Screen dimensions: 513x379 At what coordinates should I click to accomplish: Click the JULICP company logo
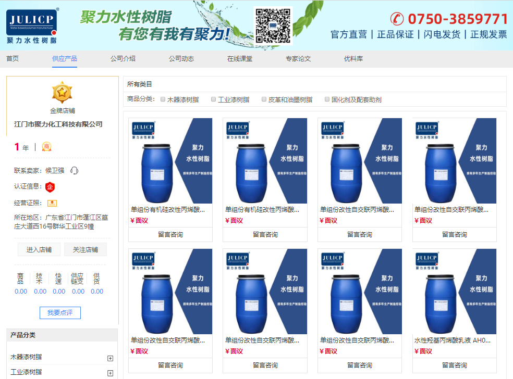point(32,26)
